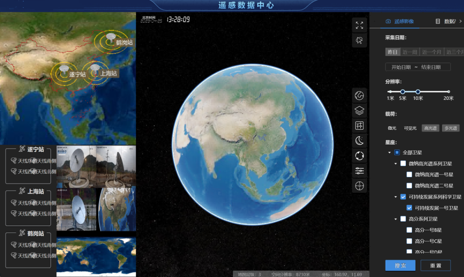The width and height of the screenshot is (464, 277).
Task: Check the 微纳高光谱一号星 checkbox
Action: [x=409, y=175]
